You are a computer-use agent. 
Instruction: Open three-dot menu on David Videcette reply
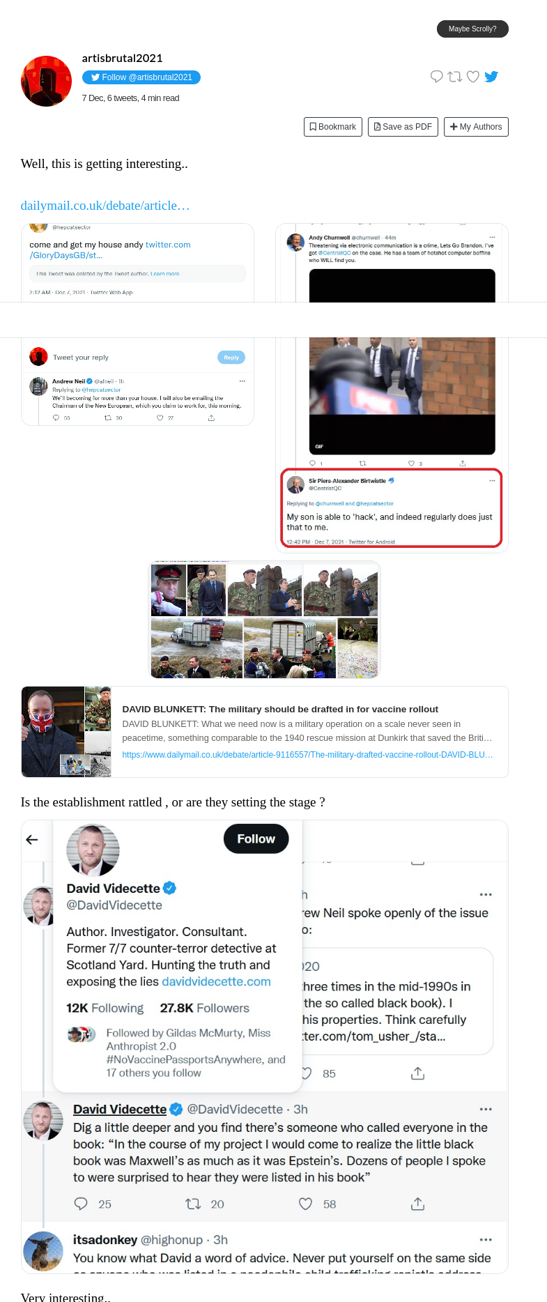[486, 1108]
